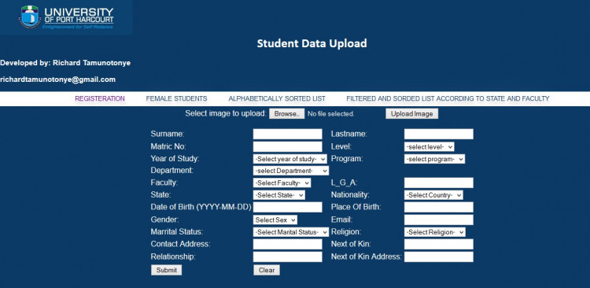Open the REGISTERATION tab

(100, 98)
